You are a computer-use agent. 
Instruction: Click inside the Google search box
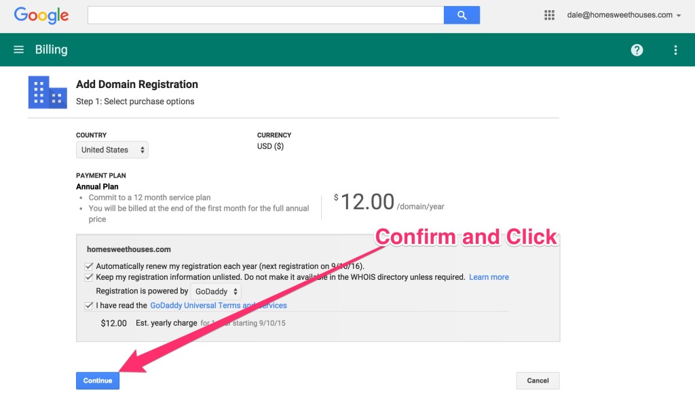point(265,15)
